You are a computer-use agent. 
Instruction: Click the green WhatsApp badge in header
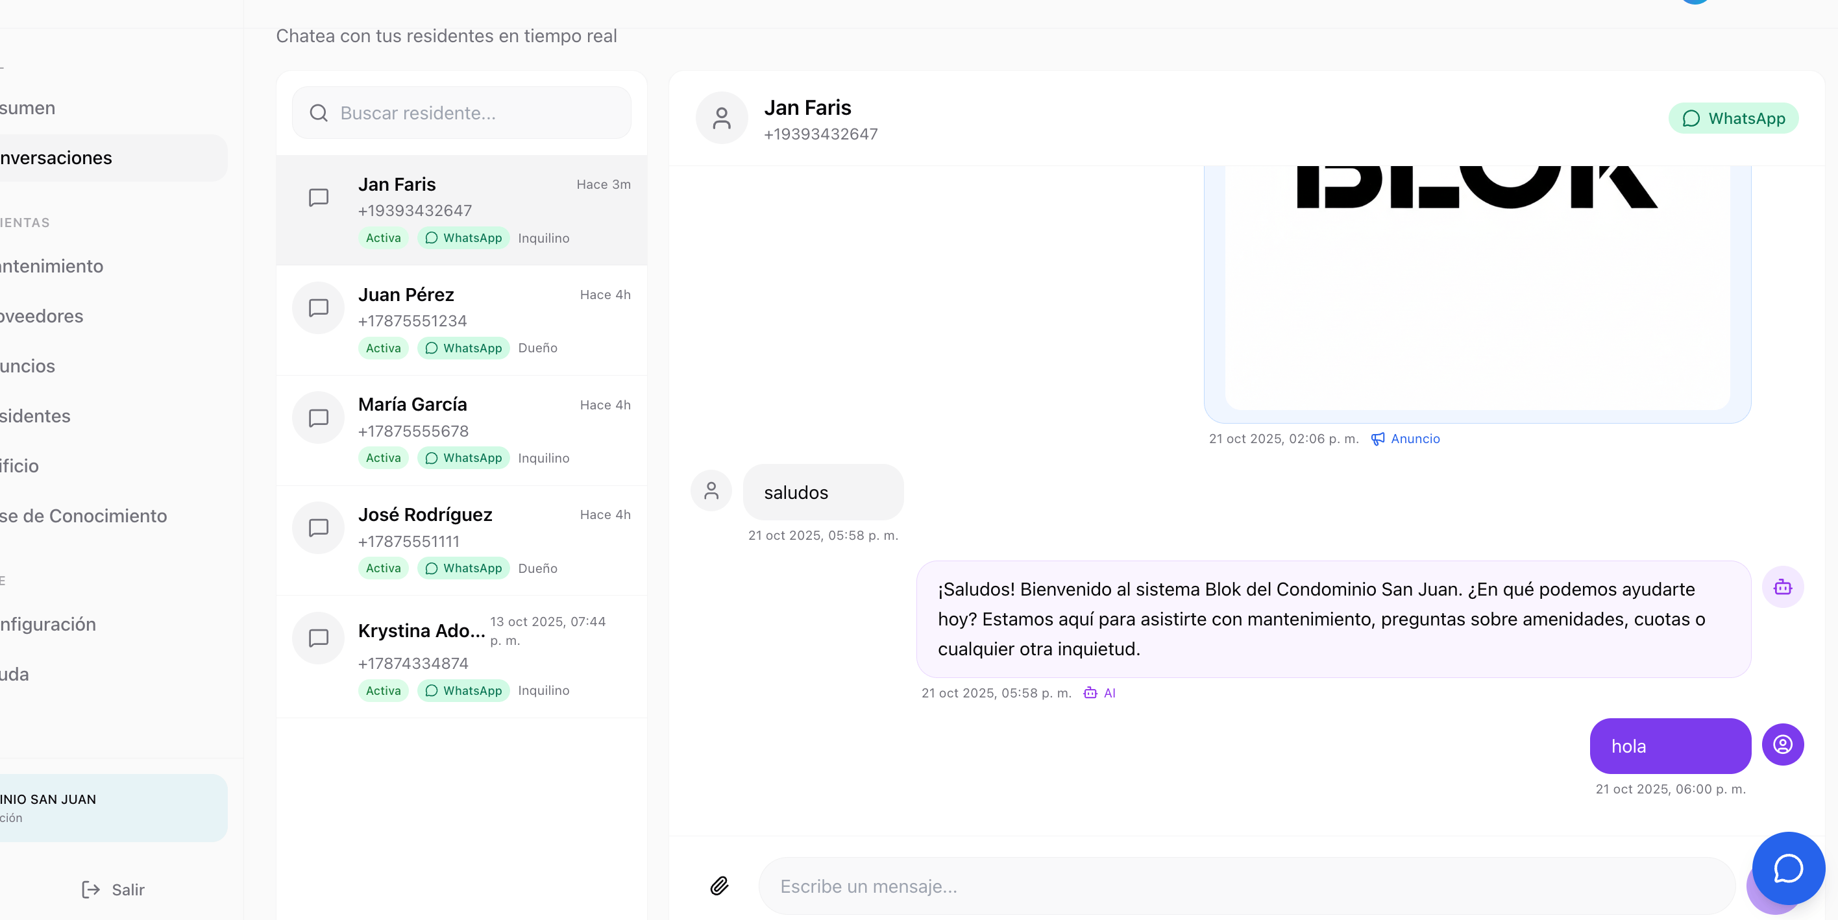point(1733,118)
